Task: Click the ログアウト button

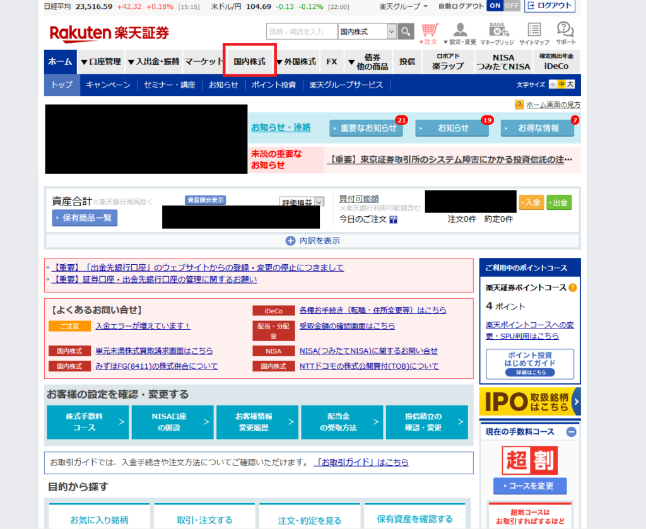Action: [549, 6]
